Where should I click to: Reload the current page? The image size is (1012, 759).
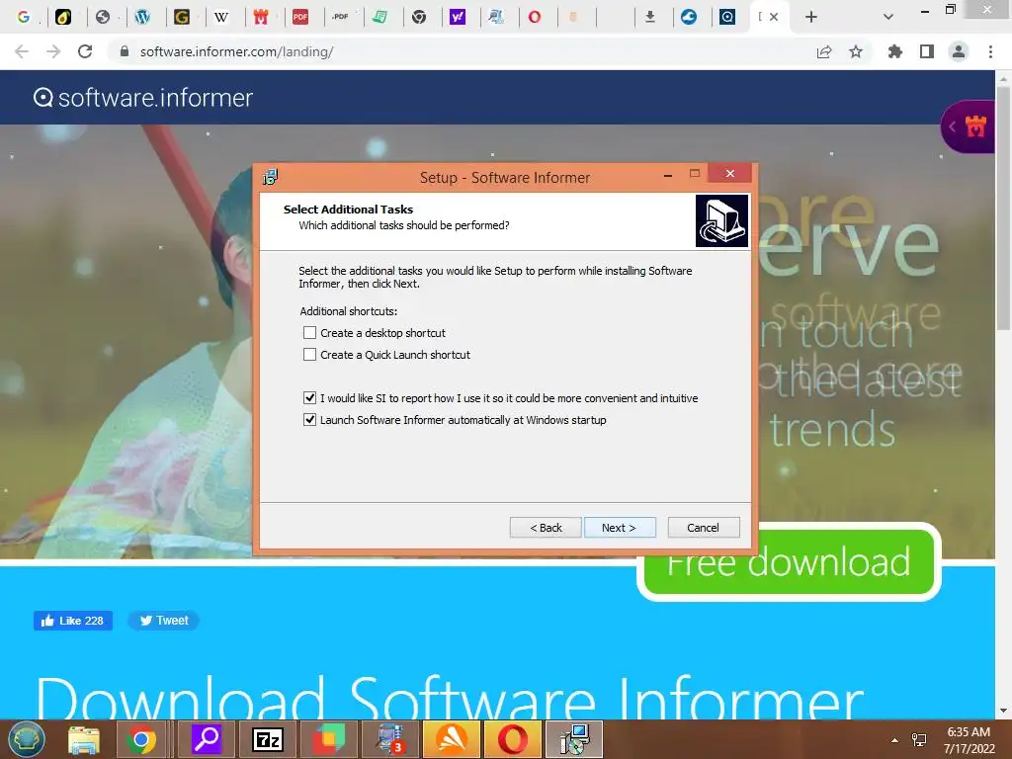[x=85, y=51]
